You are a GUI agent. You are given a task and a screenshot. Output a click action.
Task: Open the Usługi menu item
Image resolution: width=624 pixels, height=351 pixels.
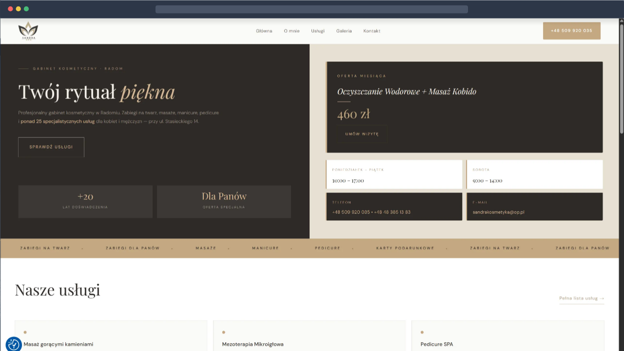[x=318, y=31]
